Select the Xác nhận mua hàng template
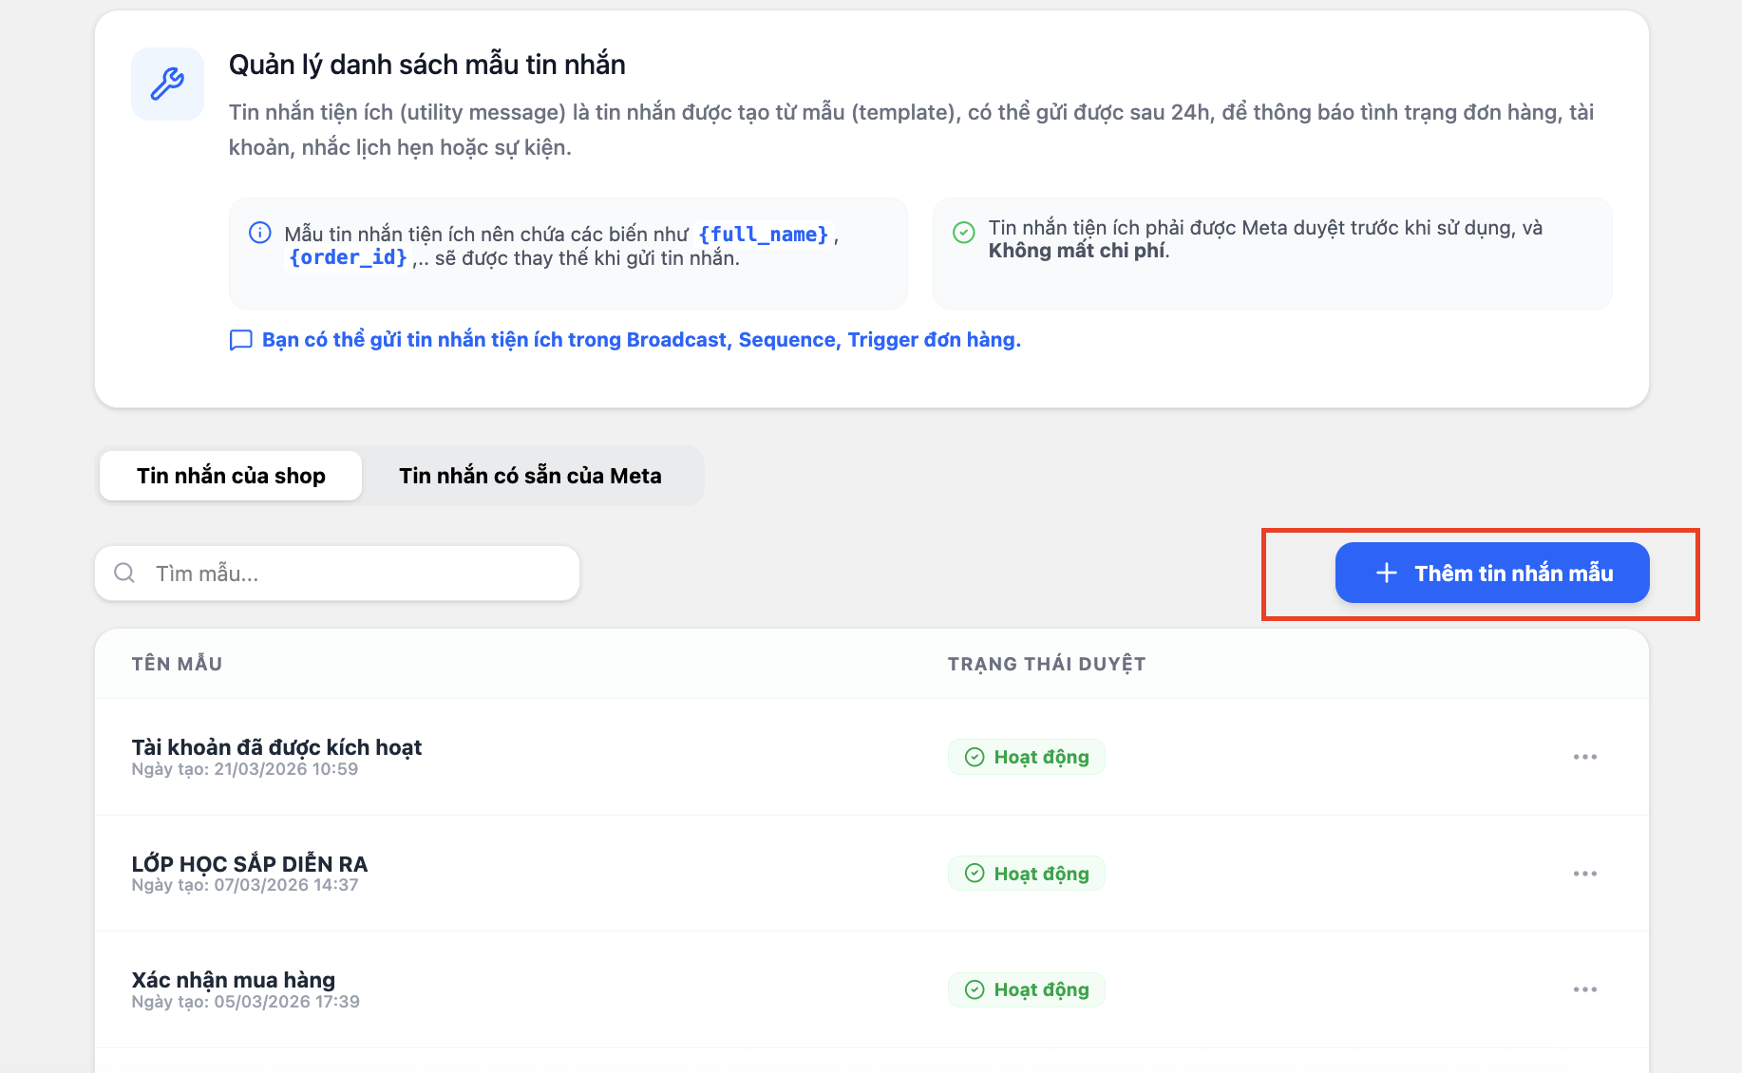1742x1073 pixels. coord(234,980)
